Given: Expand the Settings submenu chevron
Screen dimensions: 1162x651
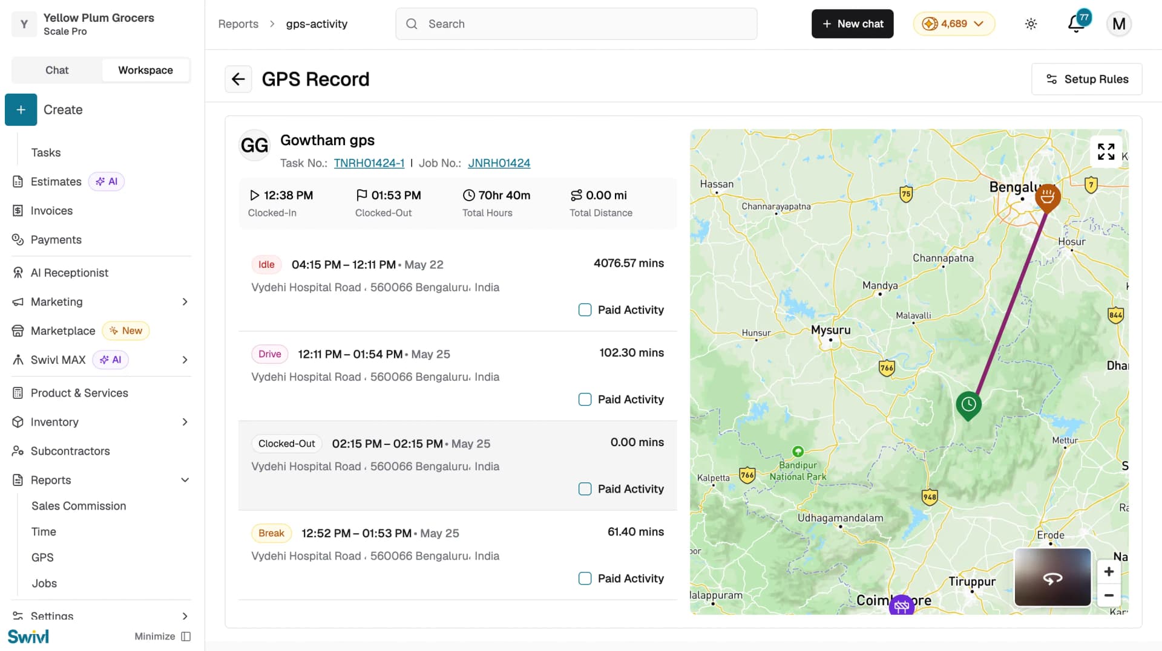Looking at the screenshot, I should 185,616.
